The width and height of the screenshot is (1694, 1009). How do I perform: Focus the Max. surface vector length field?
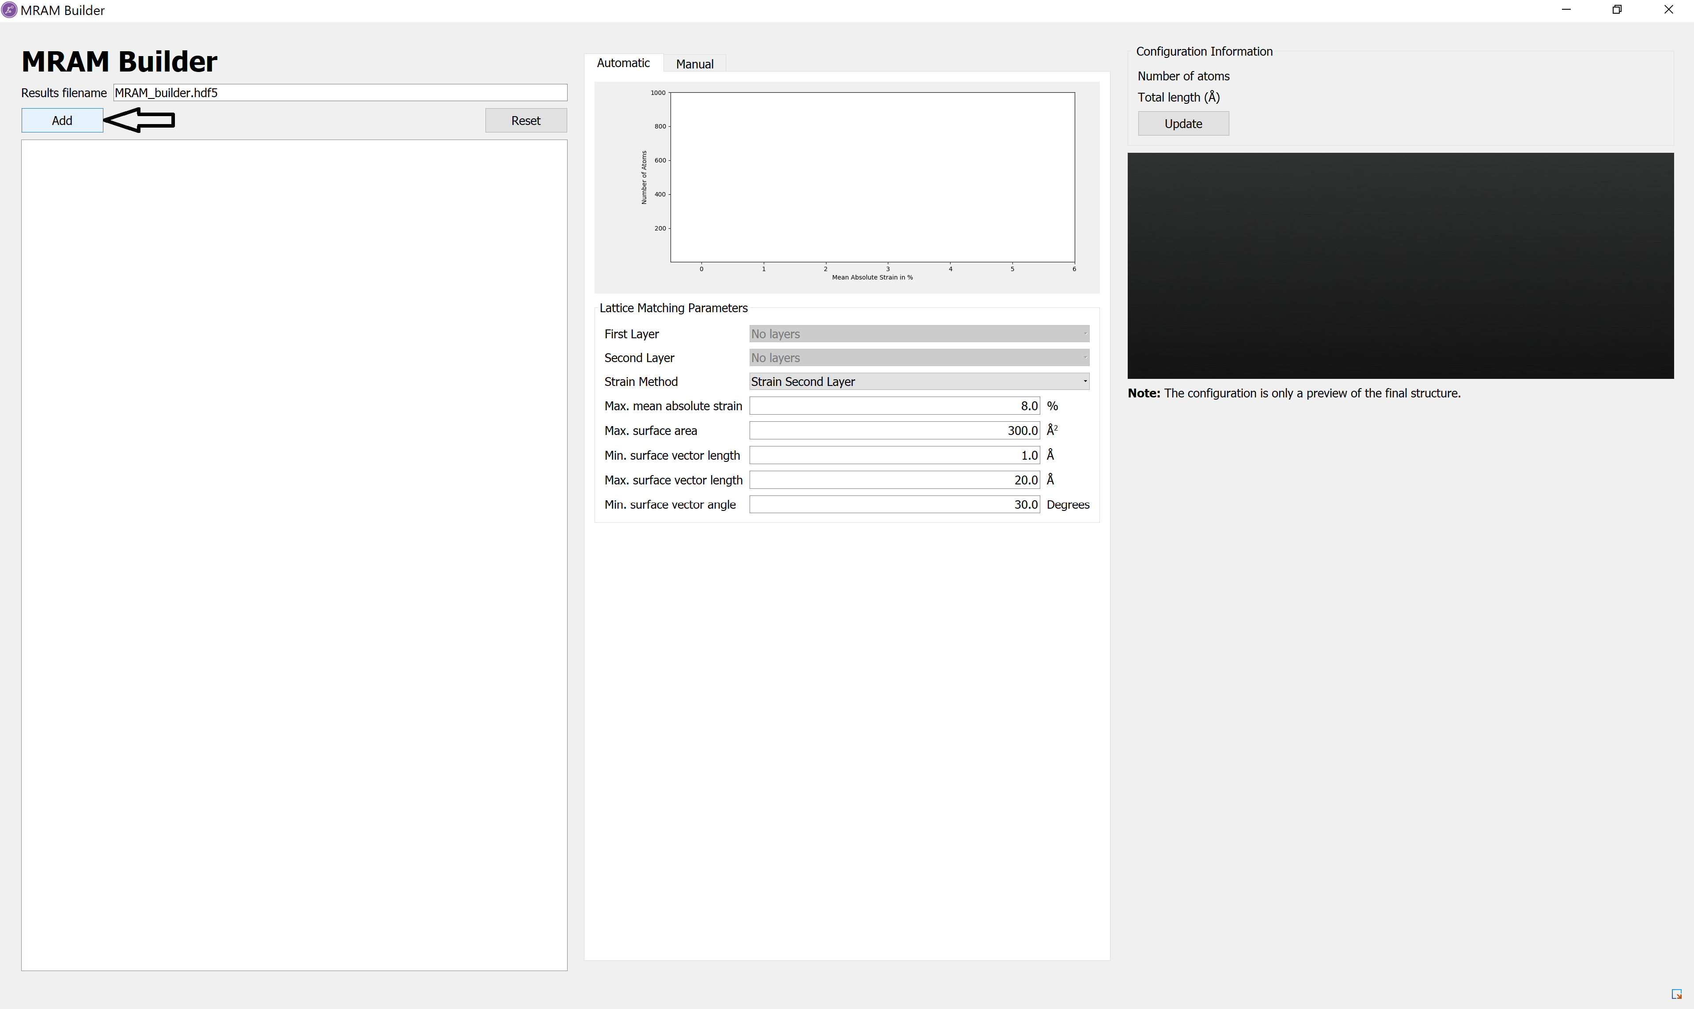tap(894, 480)
